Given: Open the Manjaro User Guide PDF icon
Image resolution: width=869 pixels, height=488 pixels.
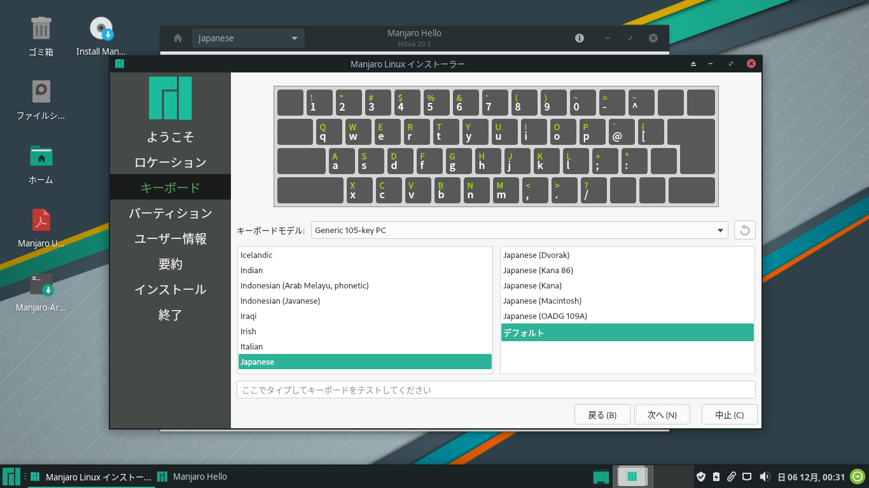Looking at the screenshot, I should [x=41, y=220].
